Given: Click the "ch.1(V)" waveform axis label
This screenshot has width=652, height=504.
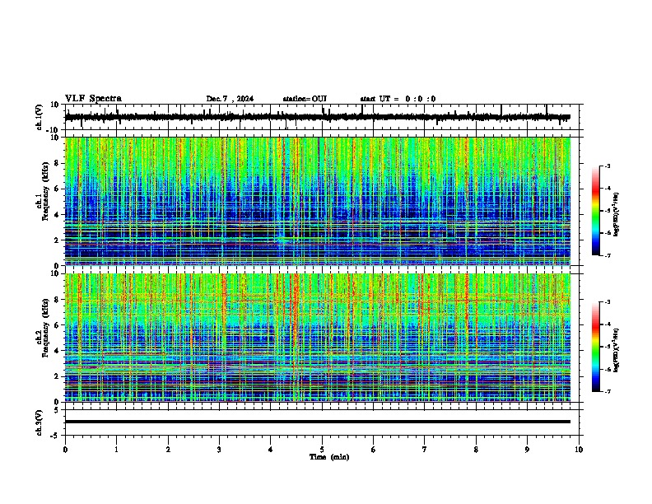Looking at the screenshot, I should tap(40, 117).
